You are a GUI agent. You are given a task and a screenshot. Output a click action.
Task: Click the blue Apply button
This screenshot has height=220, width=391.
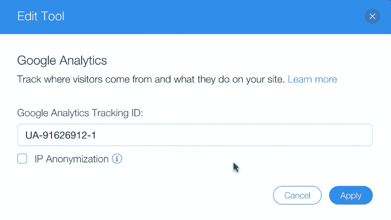[x=350, y=196]
